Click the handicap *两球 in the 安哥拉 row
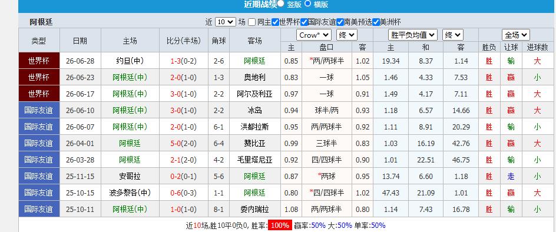This screenshot has width=556, height=232. (x=326, y=176)
